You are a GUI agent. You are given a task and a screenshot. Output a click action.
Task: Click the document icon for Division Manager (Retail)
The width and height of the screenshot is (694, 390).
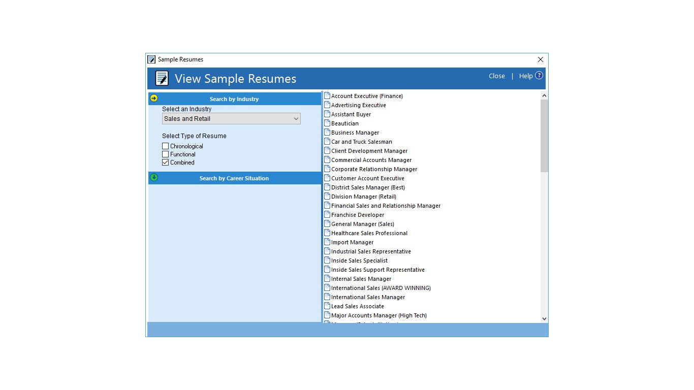[327, 196]
